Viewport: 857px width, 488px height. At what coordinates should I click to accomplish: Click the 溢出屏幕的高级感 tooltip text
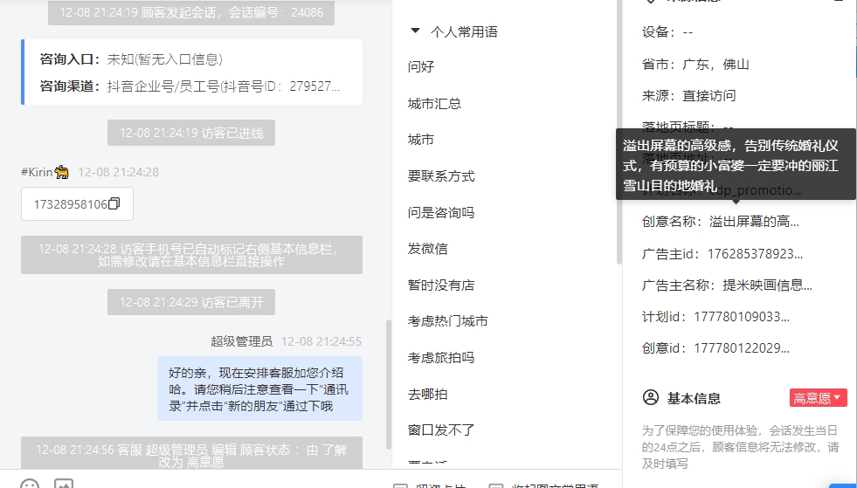click(730, 166)
